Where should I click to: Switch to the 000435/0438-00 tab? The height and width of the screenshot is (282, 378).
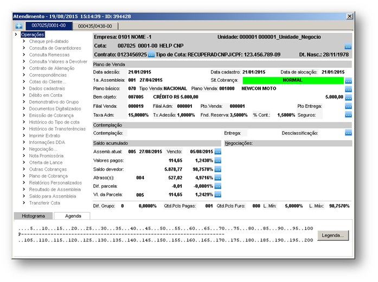(x=95, y=26)
